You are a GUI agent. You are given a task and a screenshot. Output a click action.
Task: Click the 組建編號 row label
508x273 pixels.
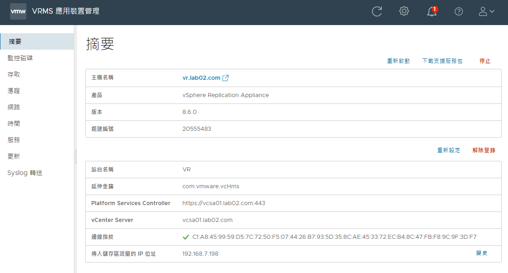tap(103, 129)
